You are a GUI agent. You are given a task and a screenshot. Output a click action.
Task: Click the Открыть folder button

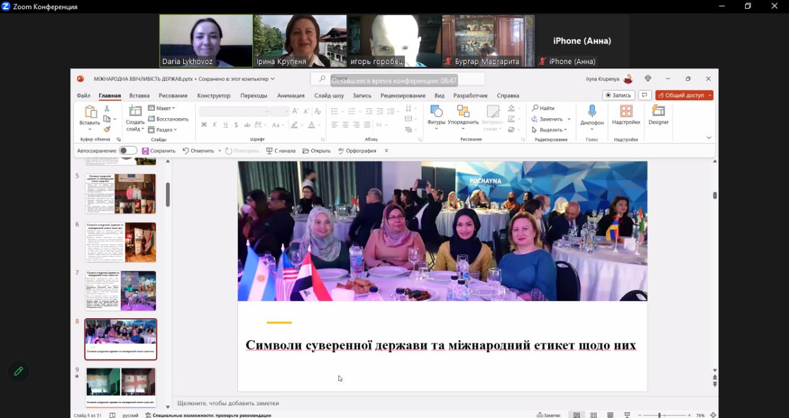316,151
